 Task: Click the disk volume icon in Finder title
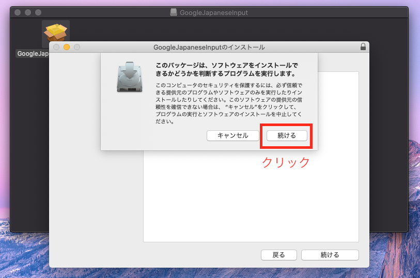pos(174,12)
